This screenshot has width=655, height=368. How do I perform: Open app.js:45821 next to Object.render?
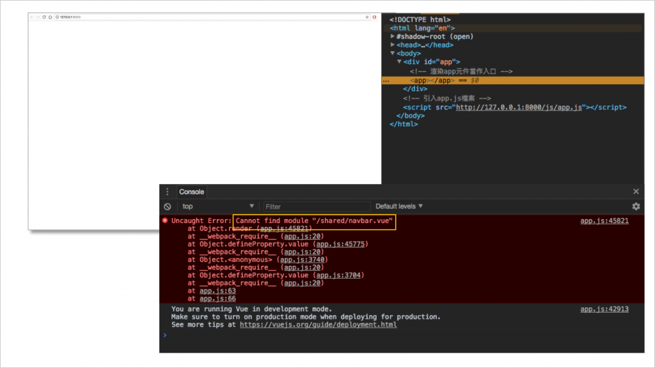point(284,229)
